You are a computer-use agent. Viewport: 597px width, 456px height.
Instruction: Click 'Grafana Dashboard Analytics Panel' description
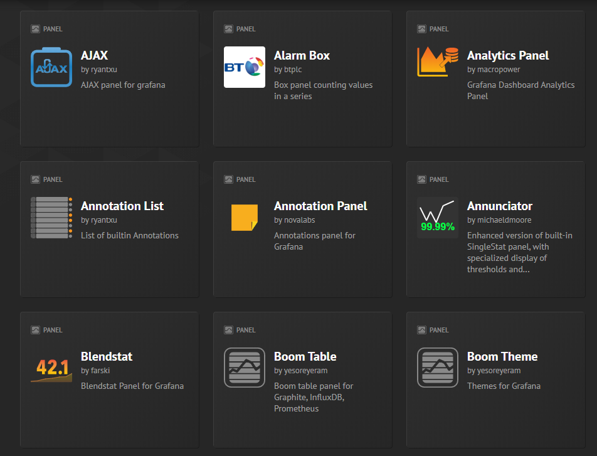click(x=521, y=91)
